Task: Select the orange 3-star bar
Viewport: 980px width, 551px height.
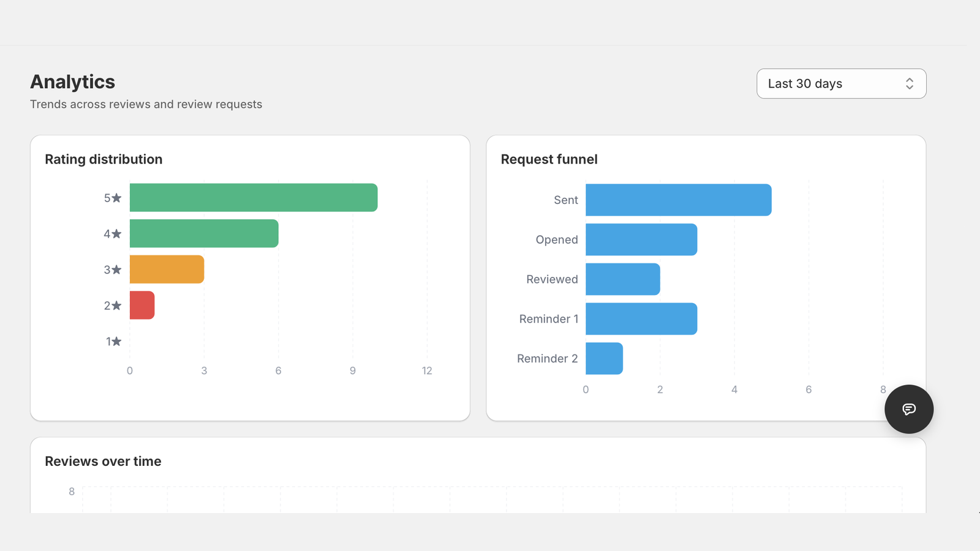Action: (x=167, y=269)
